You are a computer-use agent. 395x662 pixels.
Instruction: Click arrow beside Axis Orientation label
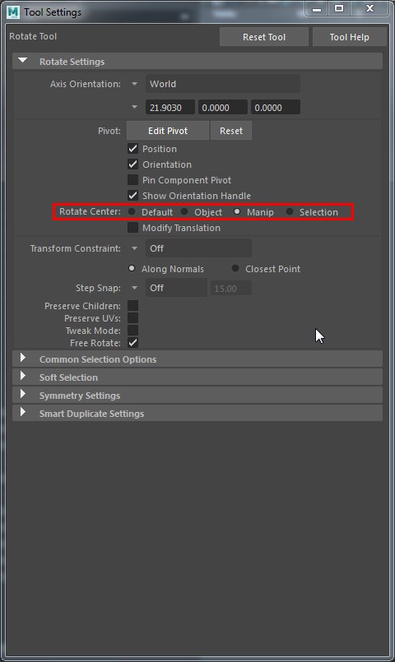(x=134, y=84)
